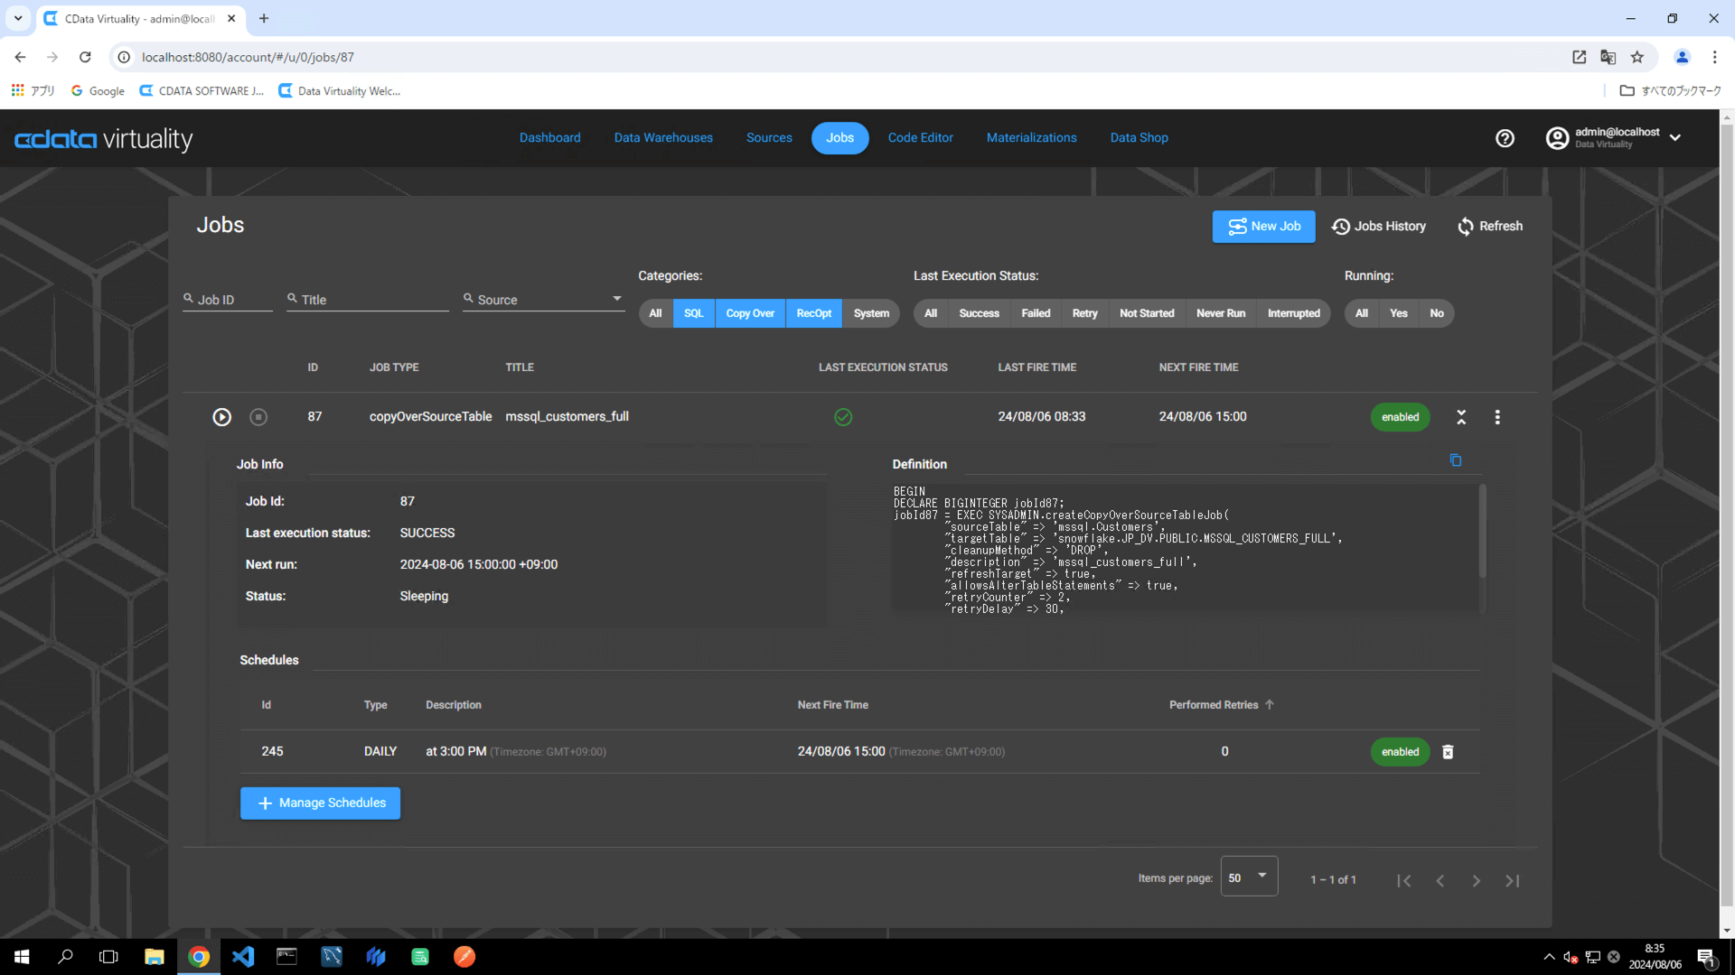Copy the job definition to clipboard
This screenshot has height=975, width=1735.
point(1455,460)
